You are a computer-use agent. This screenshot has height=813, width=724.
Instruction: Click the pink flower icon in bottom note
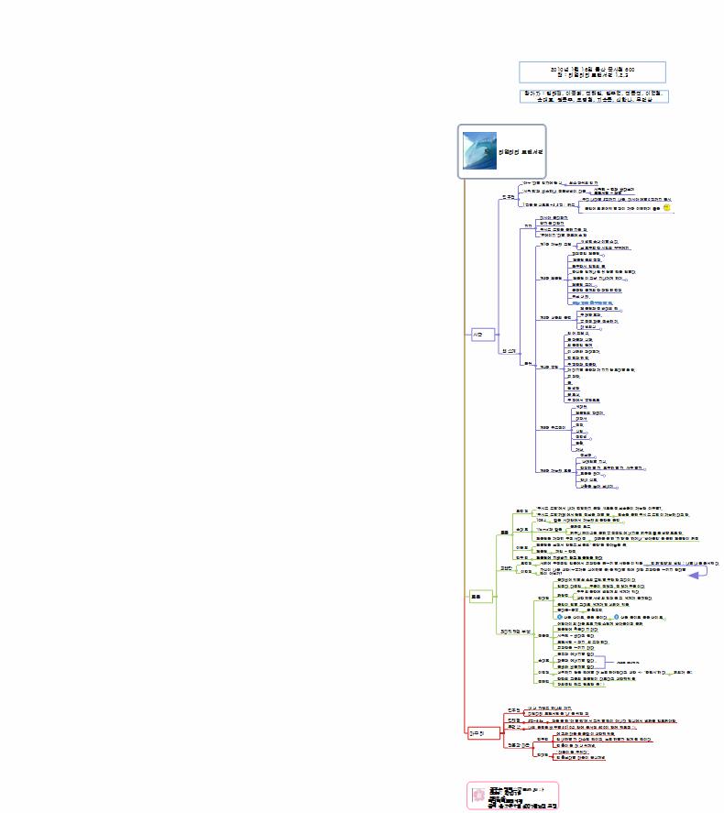point(477,794)
